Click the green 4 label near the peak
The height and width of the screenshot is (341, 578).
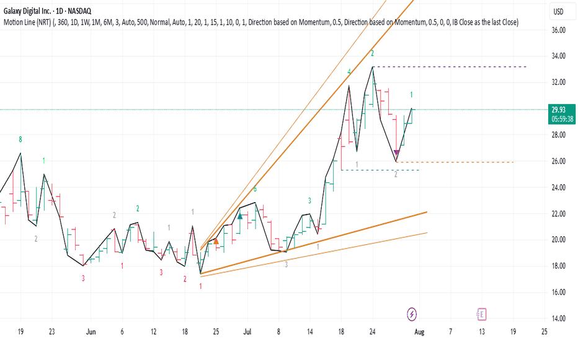[349, 71]
